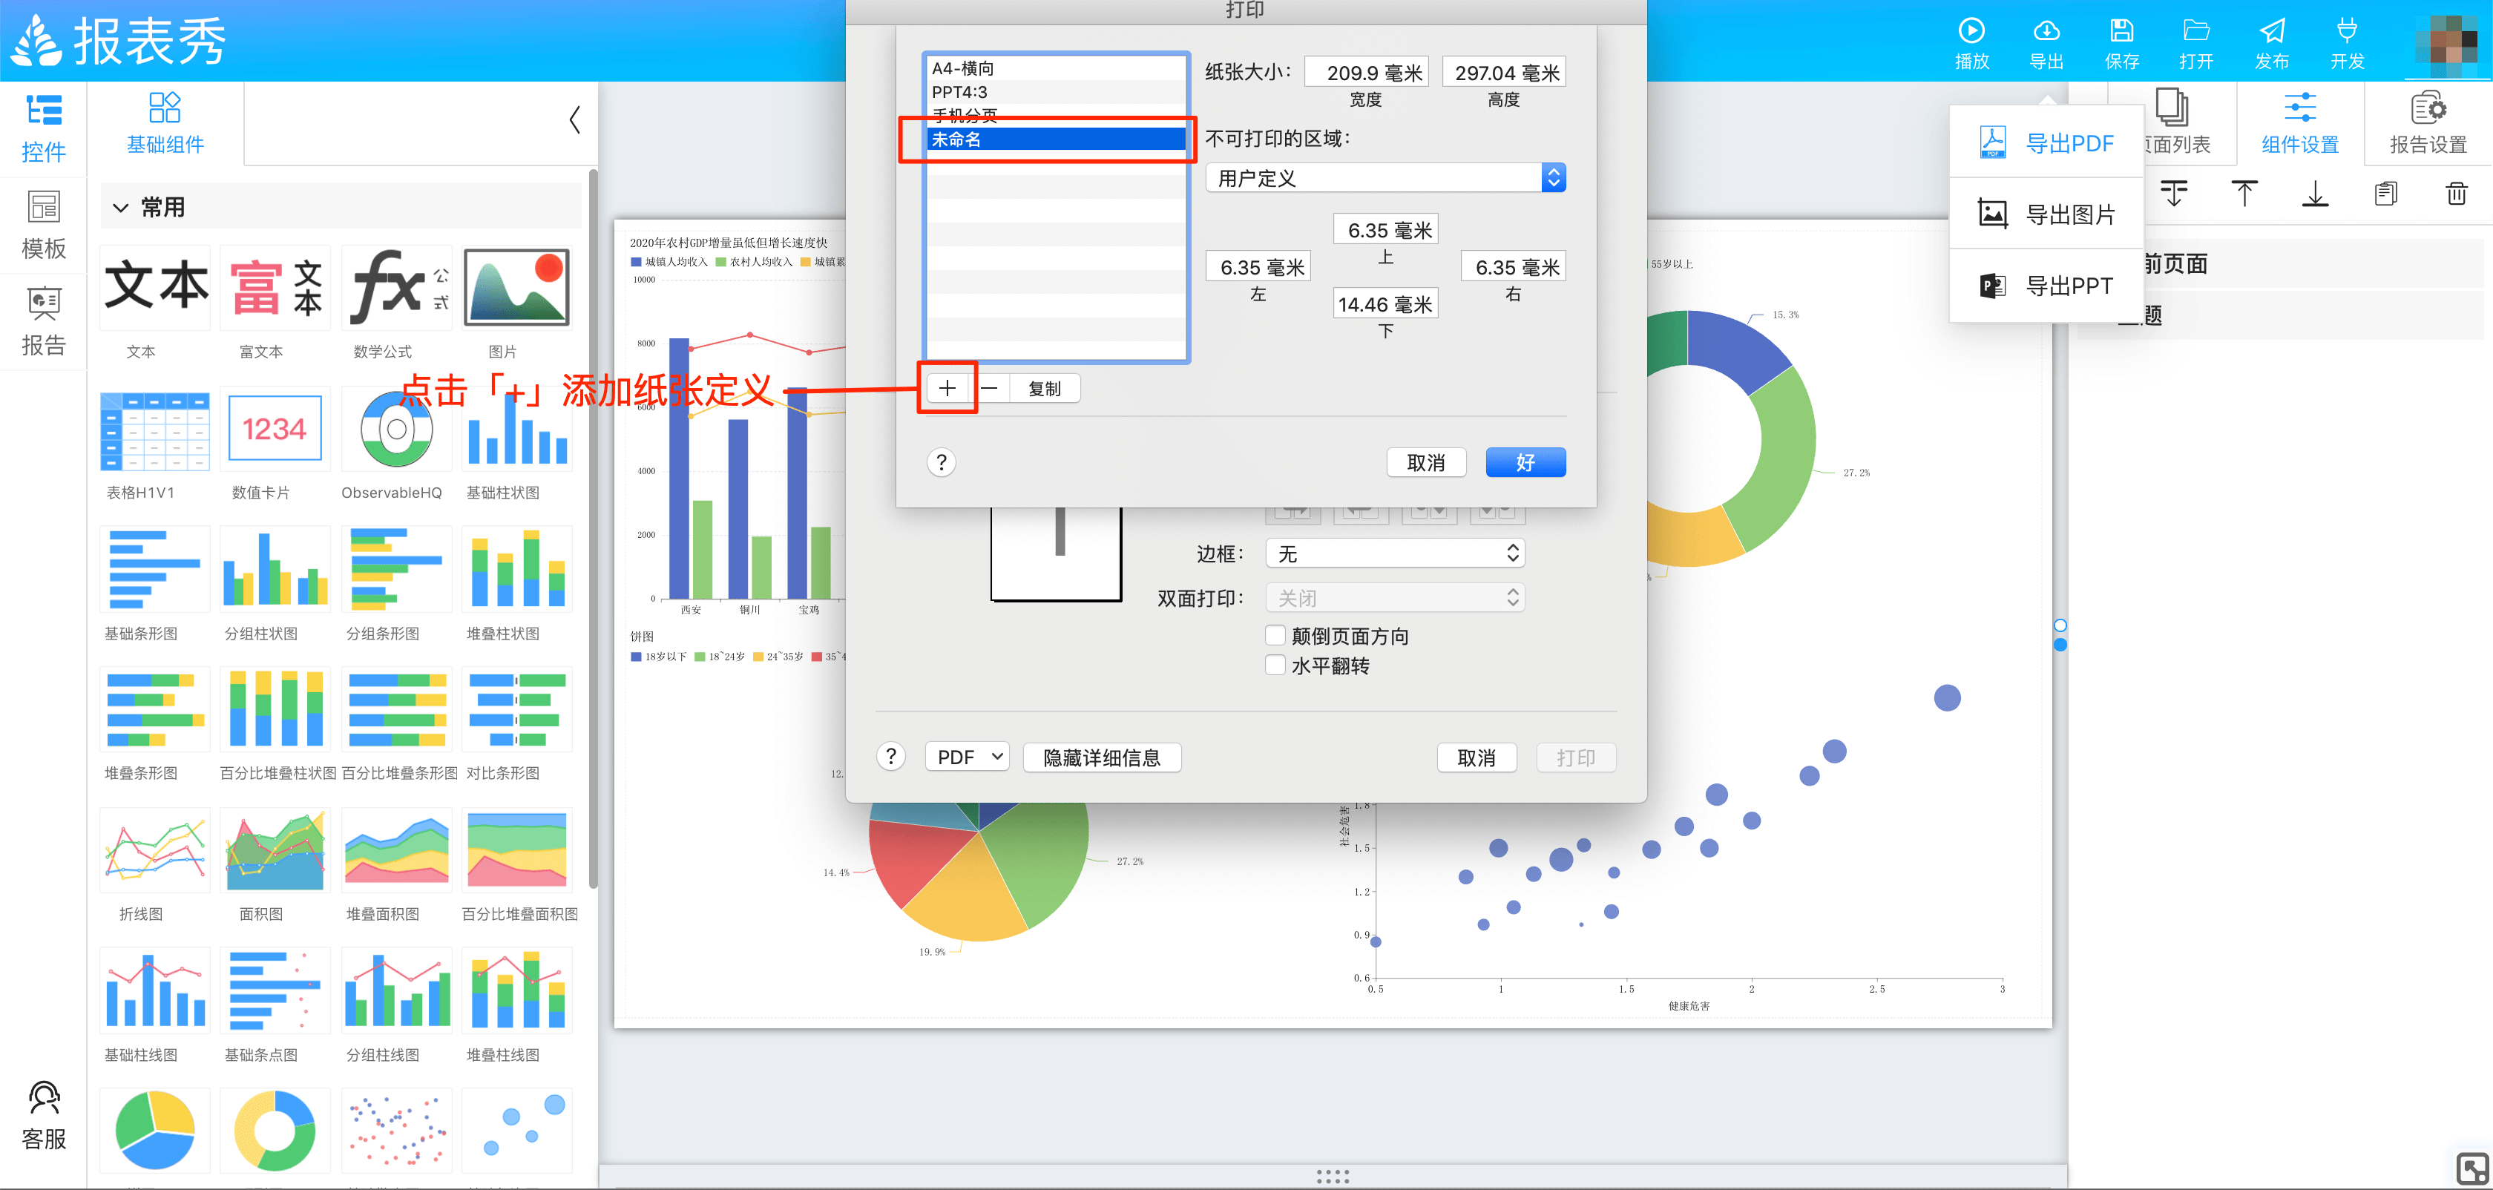Choose the 数学公式 formula component
2493x1190 pixels.
[x=397, y=289]
